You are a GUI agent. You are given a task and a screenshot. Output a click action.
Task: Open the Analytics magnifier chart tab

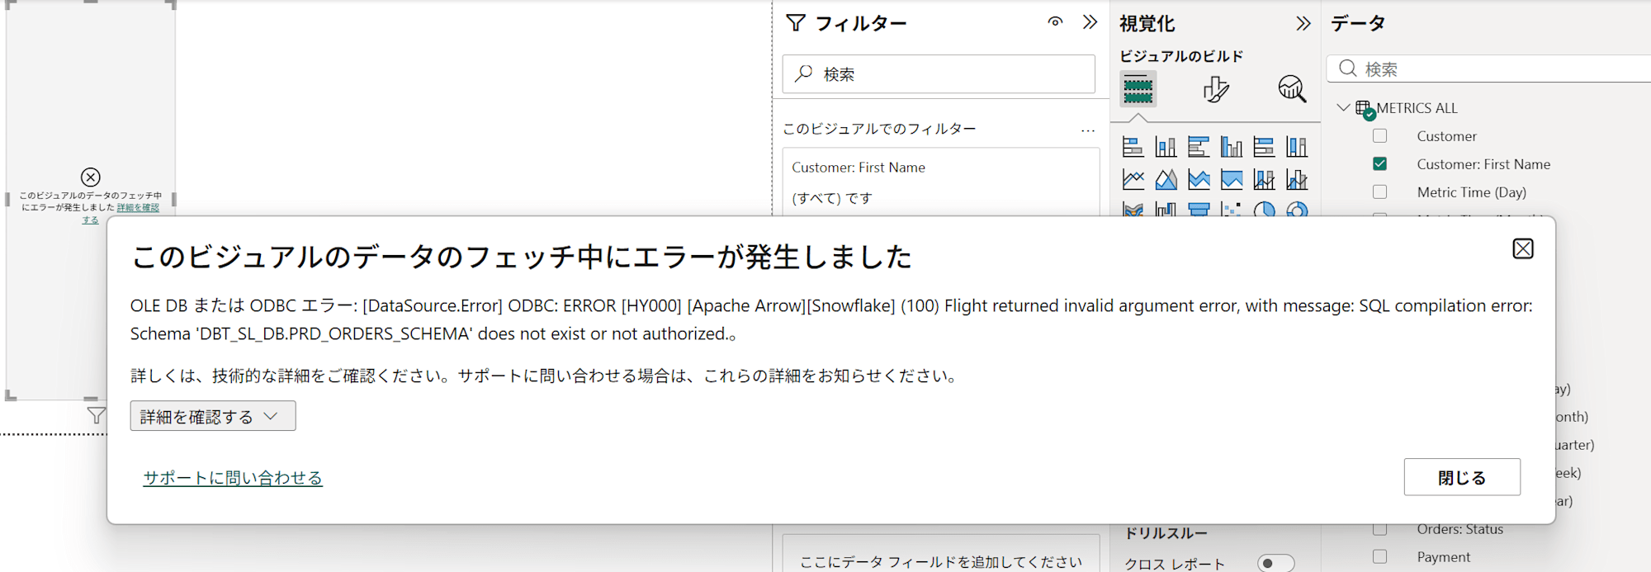point(1292,88)
